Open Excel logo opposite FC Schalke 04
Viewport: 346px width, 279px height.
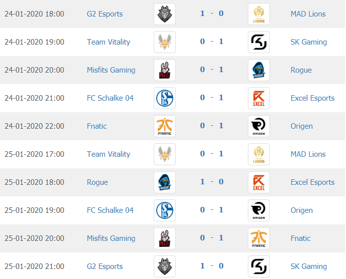tap(259, 98)
